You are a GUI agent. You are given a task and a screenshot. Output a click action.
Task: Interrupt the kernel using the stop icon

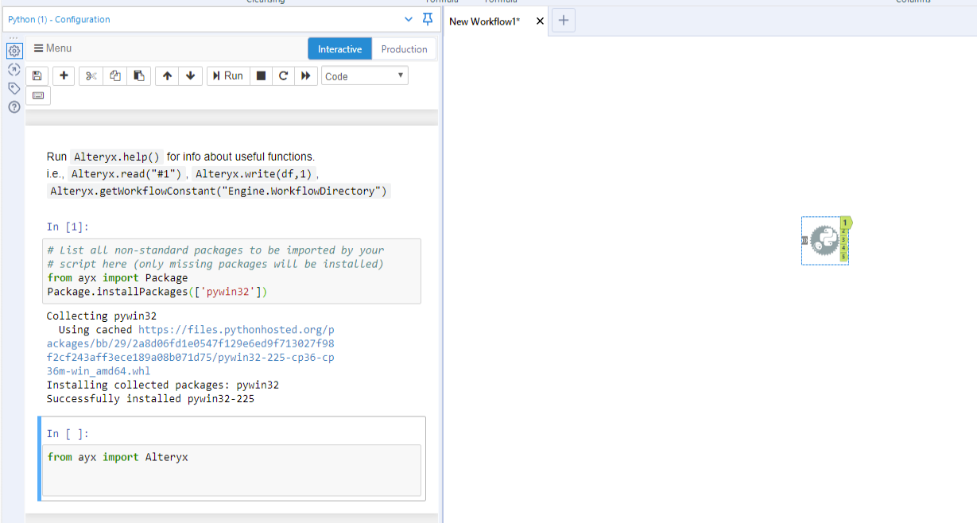point(261,76)
